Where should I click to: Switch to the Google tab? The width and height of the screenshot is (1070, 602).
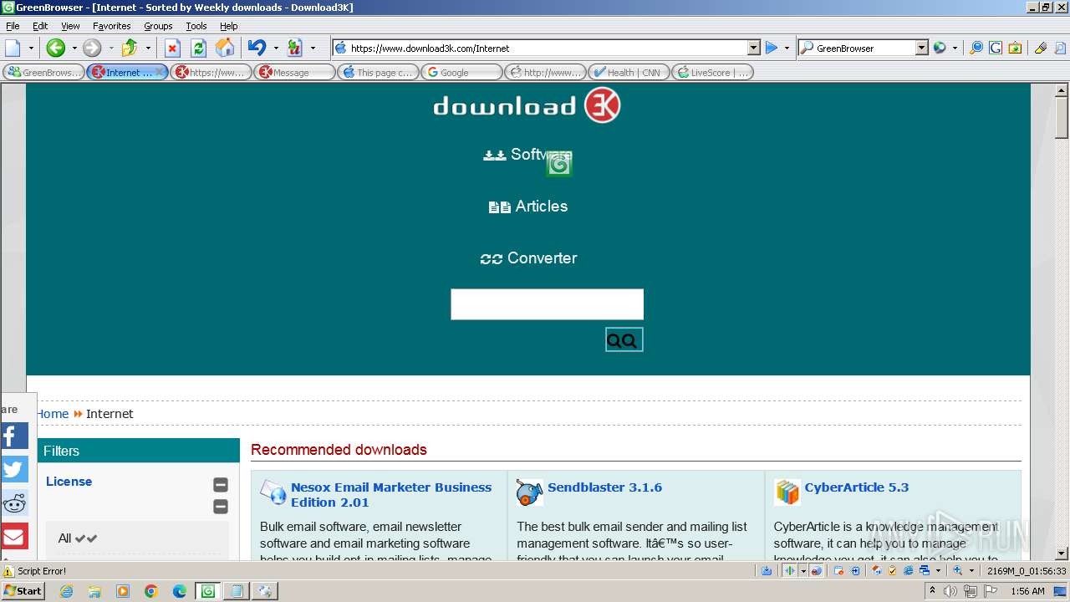(461, 73)
